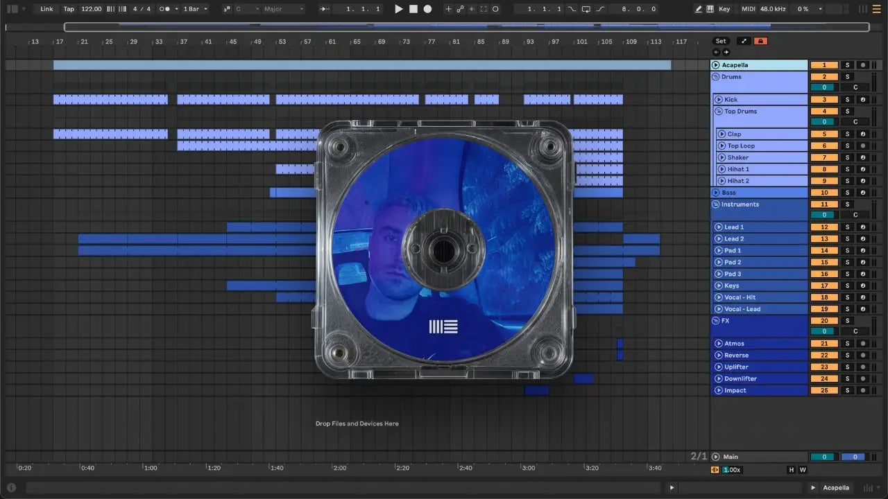
Task: Toggle the Punch-Out switch icon
Action: click(x=600, y=9)
